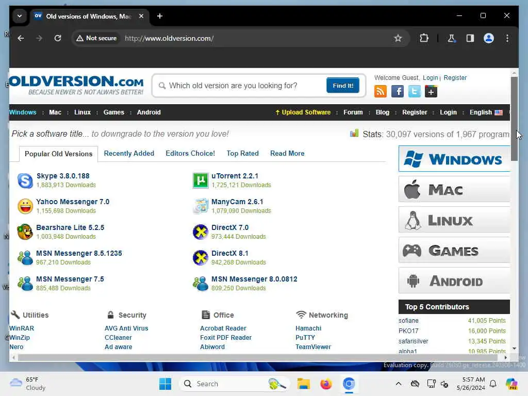This screenshot has width=528, height=396.
Task: Click the DirectX 8.1 icon
Action: pos(201,258)
